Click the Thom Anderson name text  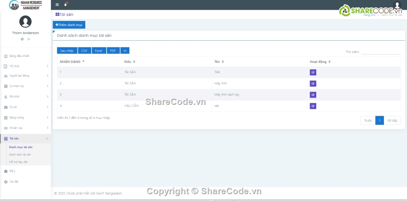[25, 33]
